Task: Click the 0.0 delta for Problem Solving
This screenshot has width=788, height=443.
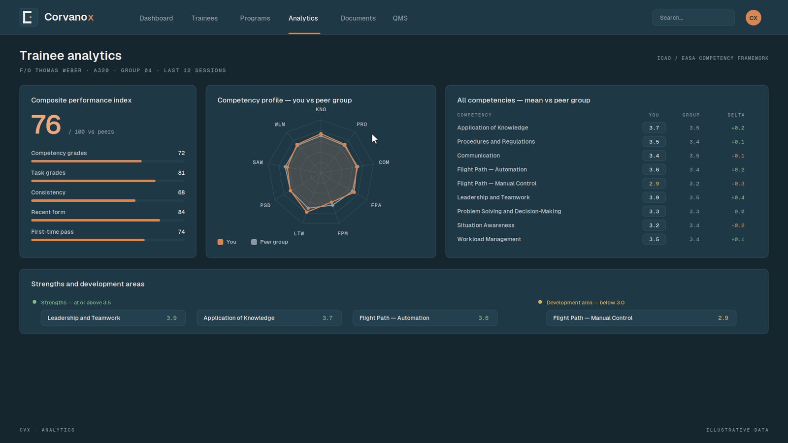Action: pyautogui.click(x=740, y=212)
